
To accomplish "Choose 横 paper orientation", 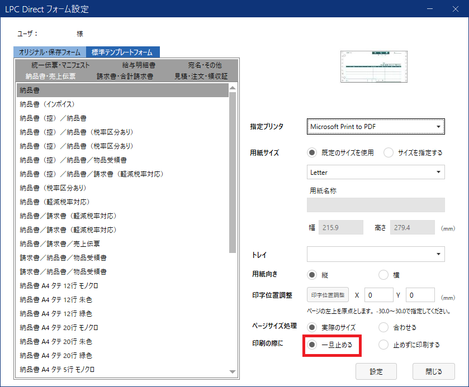I will point(383,275).
